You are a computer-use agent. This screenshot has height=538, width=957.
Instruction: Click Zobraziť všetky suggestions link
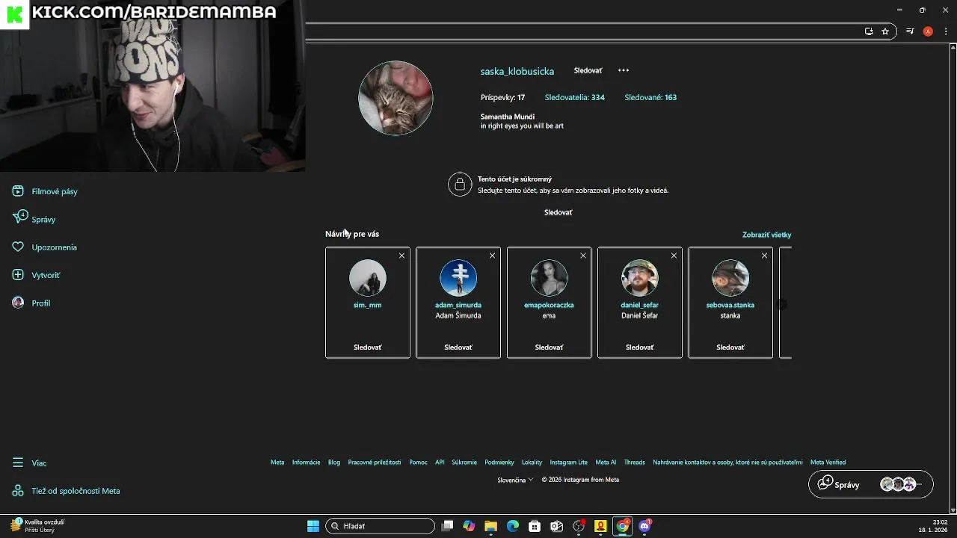tap(766, 235)
